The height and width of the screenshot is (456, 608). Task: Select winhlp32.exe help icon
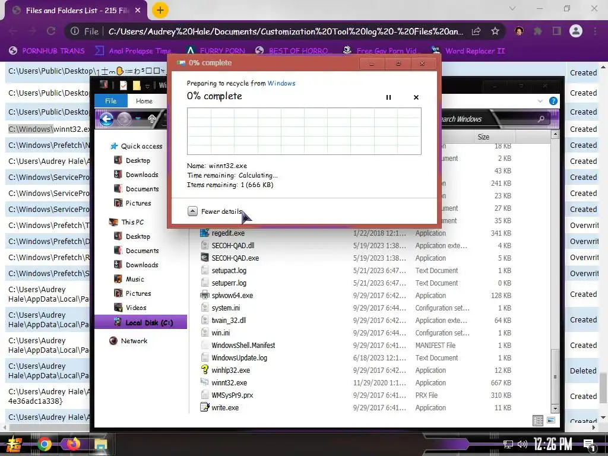205,370
